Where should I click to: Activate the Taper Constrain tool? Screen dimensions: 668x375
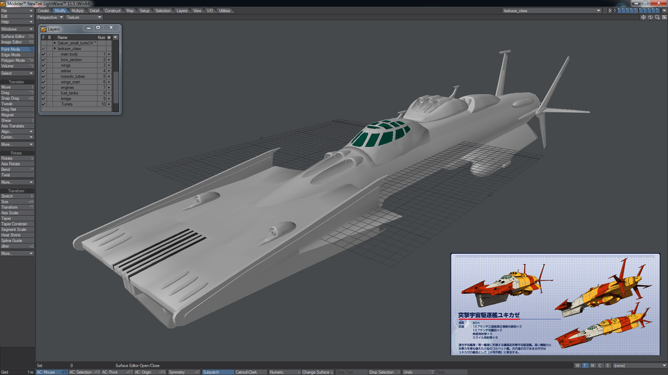point(17,224)
